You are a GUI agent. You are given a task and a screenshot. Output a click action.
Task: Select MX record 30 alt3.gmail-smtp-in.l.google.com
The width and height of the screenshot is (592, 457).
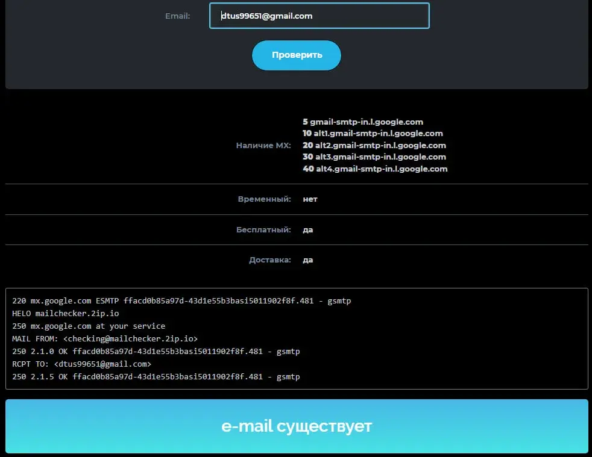374,157
